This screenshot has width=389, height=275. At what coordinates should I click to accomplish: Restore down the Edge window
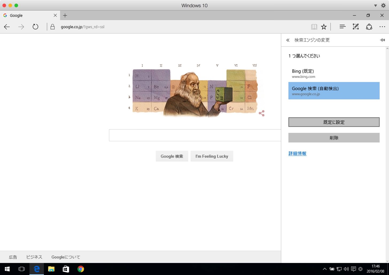368,15
